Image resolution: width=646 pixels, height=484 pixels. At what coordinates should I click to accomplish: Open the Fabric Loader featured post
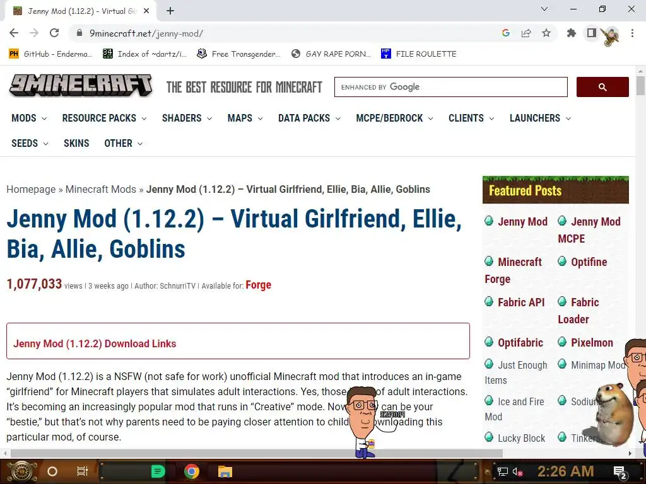click(578, 310)
